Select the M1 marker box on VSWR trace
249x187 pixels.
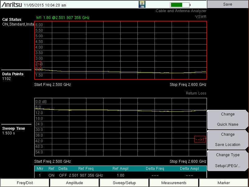click(x=38, y=64)
